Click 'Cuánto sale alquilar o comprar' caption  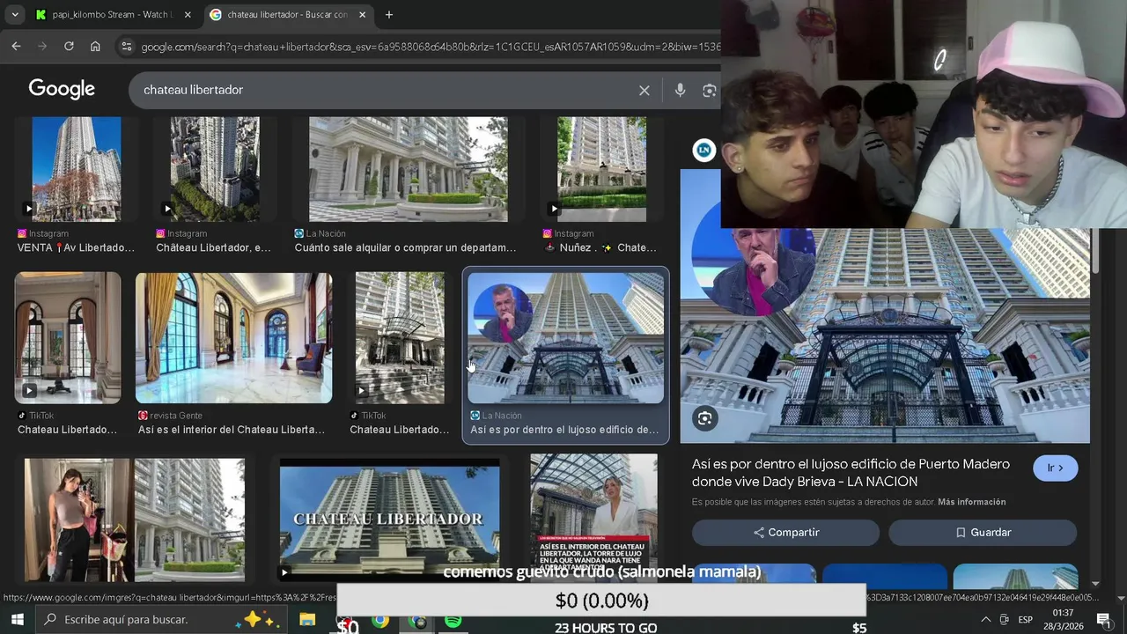405,247
